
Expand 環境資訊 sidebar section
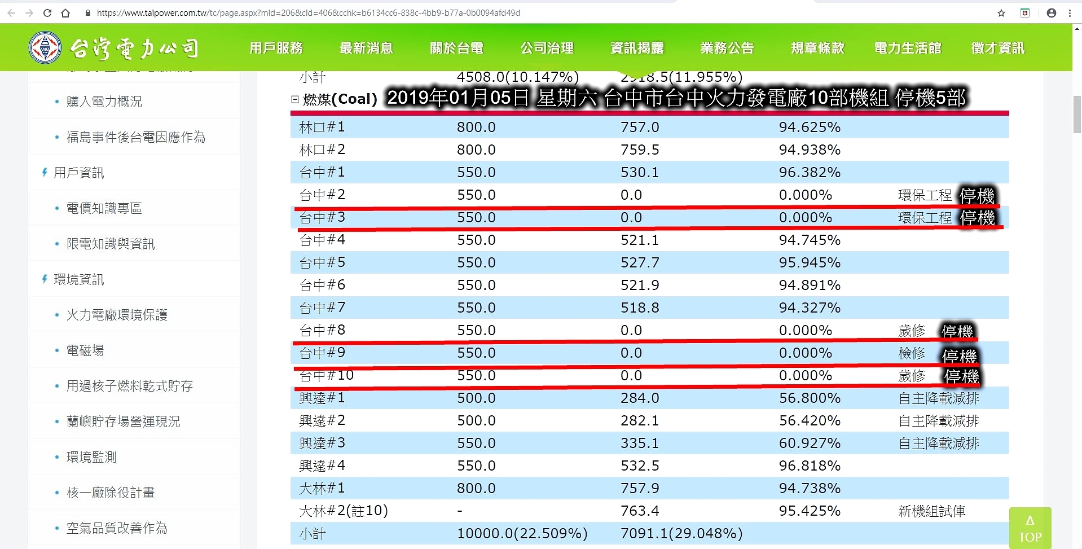click(x=79, y=279)
